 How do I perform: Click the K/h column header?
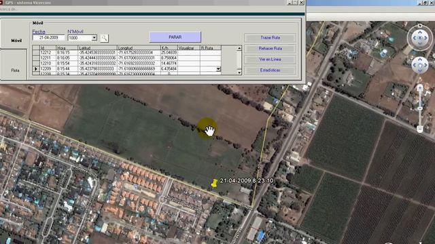169,48
